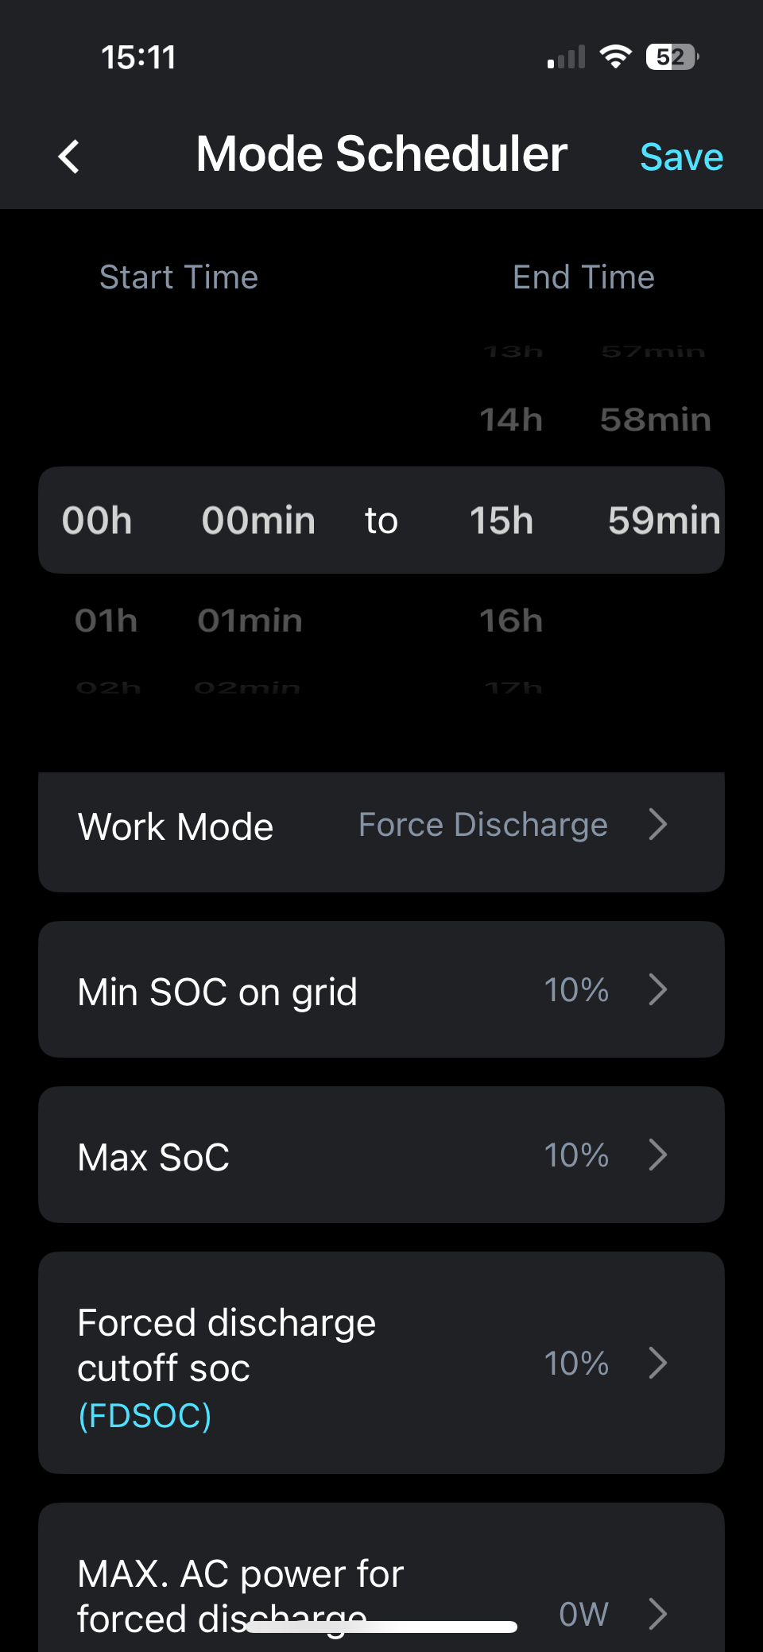Select 16h in end hour picker
Image resolution: width=763 pixels, height=1652 pixels.
[x=510, y=621]
